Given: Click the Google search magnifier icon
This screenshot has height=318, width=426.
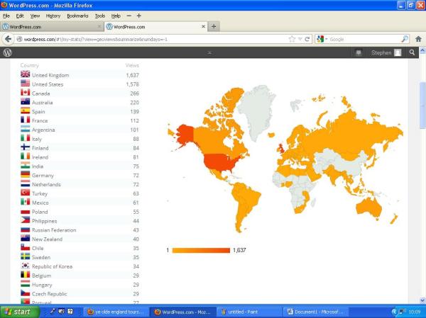Looking at the screenshot, I should click(x=405, y=40).
